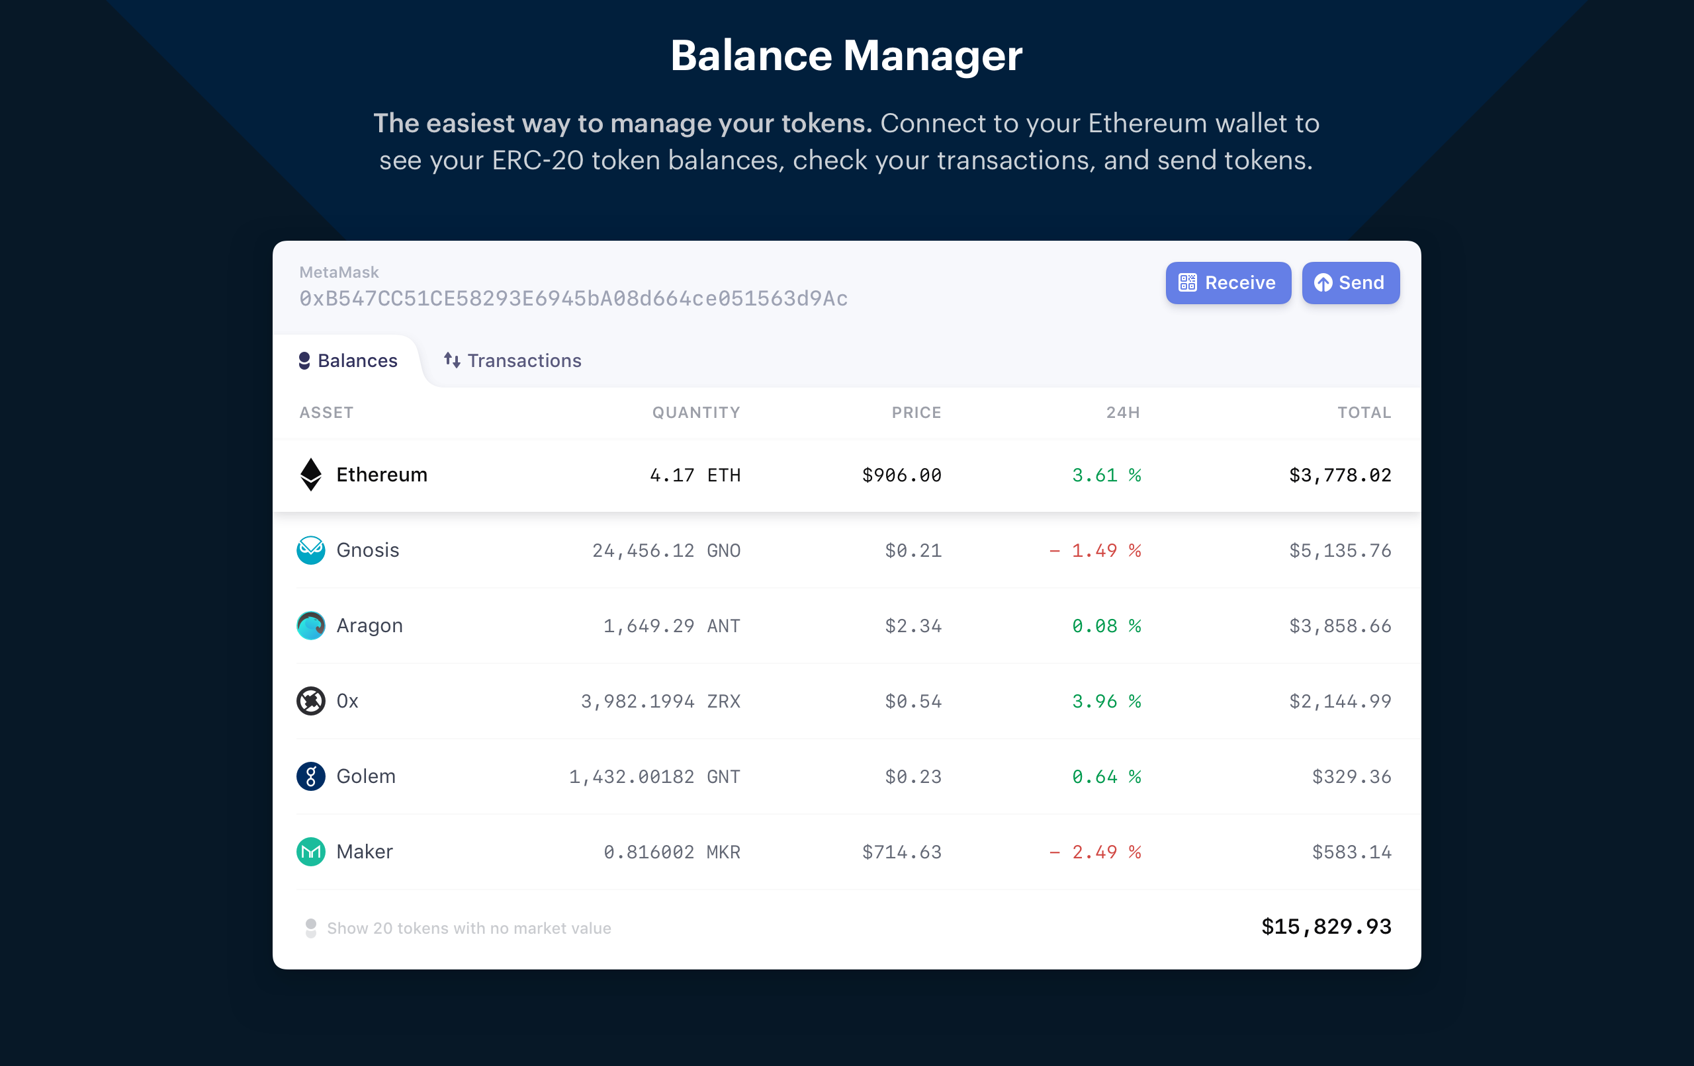The image size is (1694, 1066).
Task: Click quantity 1,432.00182 GNT
Action: pyautogui.click(x=654, y=776)
